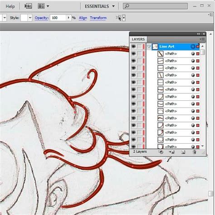The width and height of the screenshot is (215, 215).
Task: Click in the Opacity value field
Action: (x=58, y=18)
